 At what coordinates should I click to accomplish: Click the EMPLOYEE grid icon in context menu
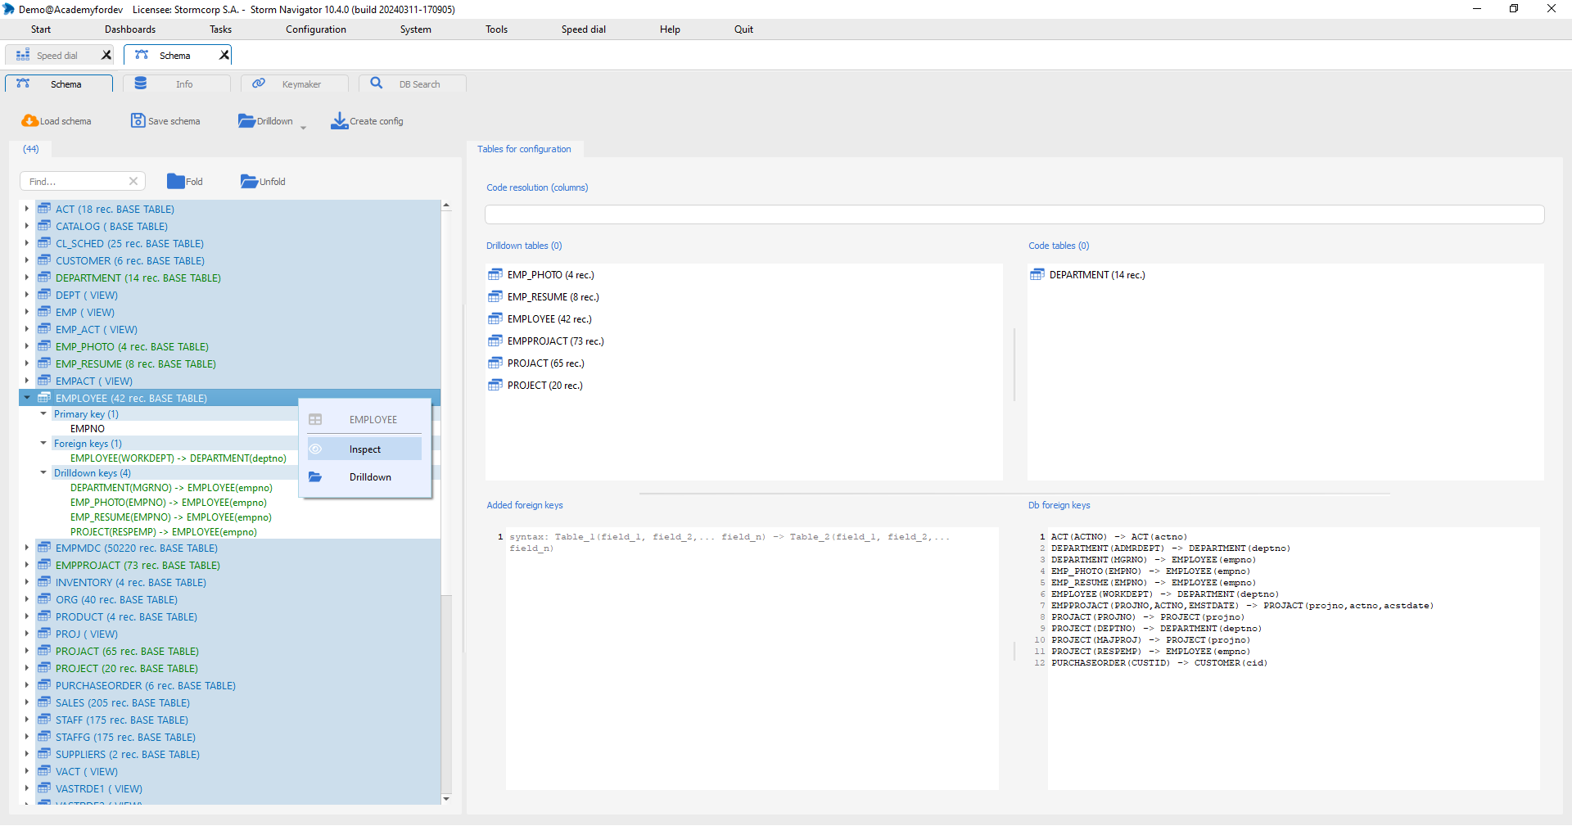(x=315, y=420)
